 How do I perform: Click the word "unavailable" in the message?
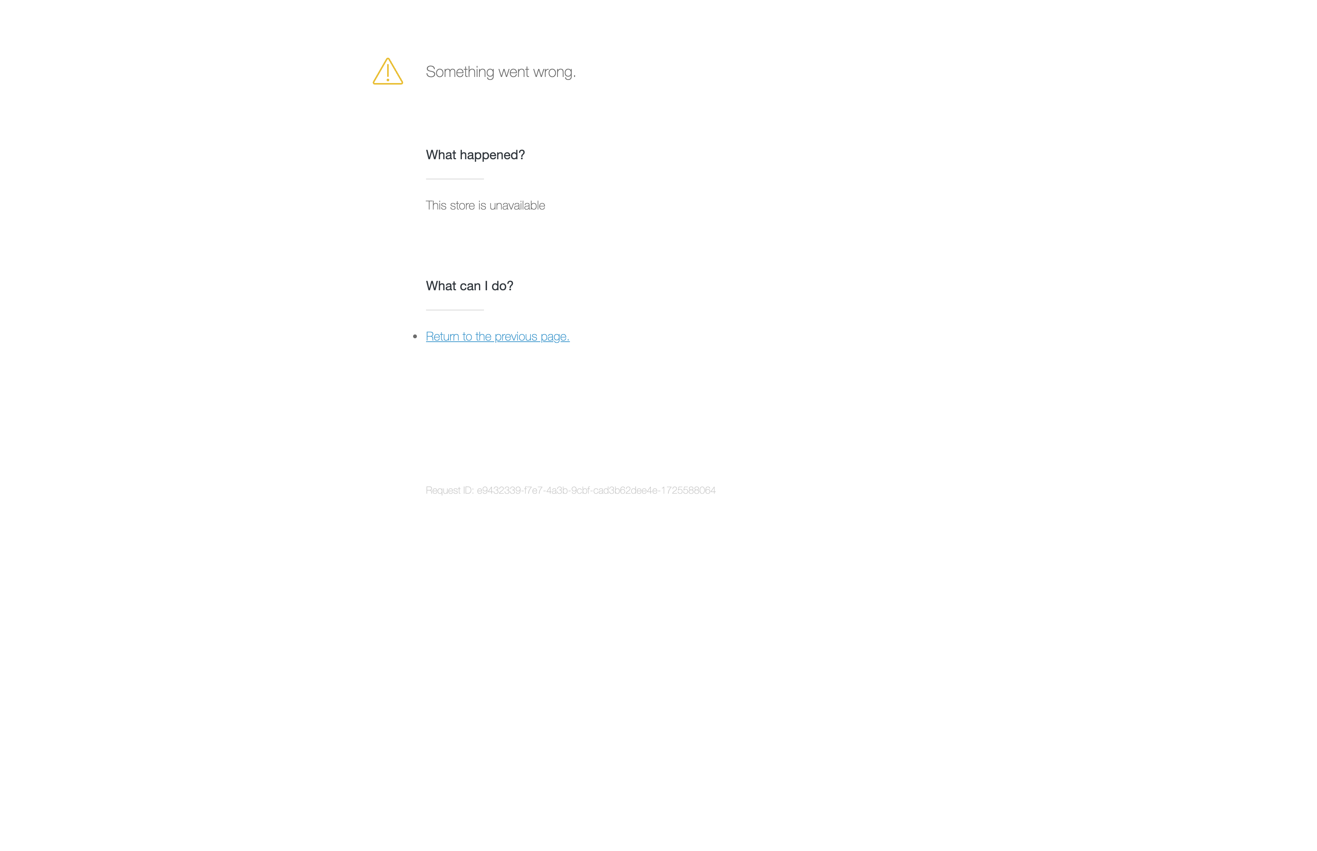517,205
